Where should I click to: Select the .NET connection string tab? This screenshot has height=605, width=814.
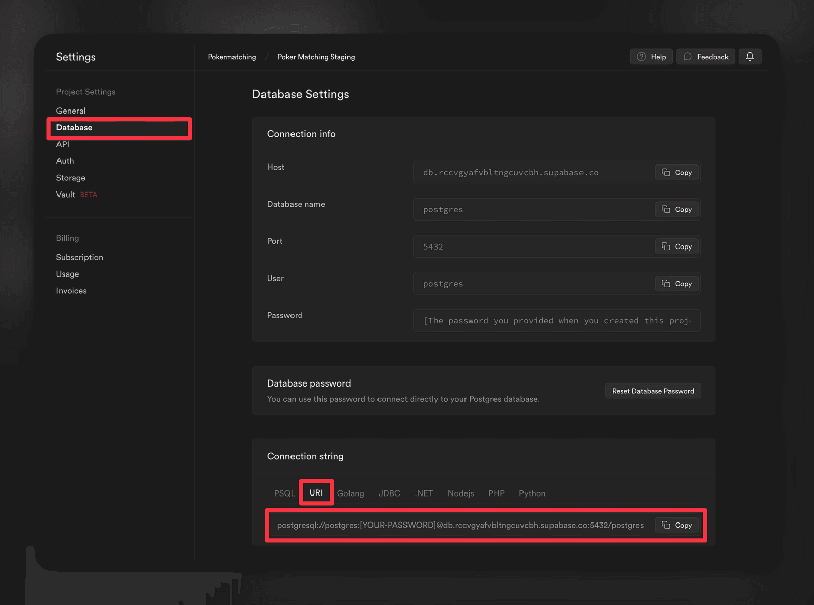424,493
